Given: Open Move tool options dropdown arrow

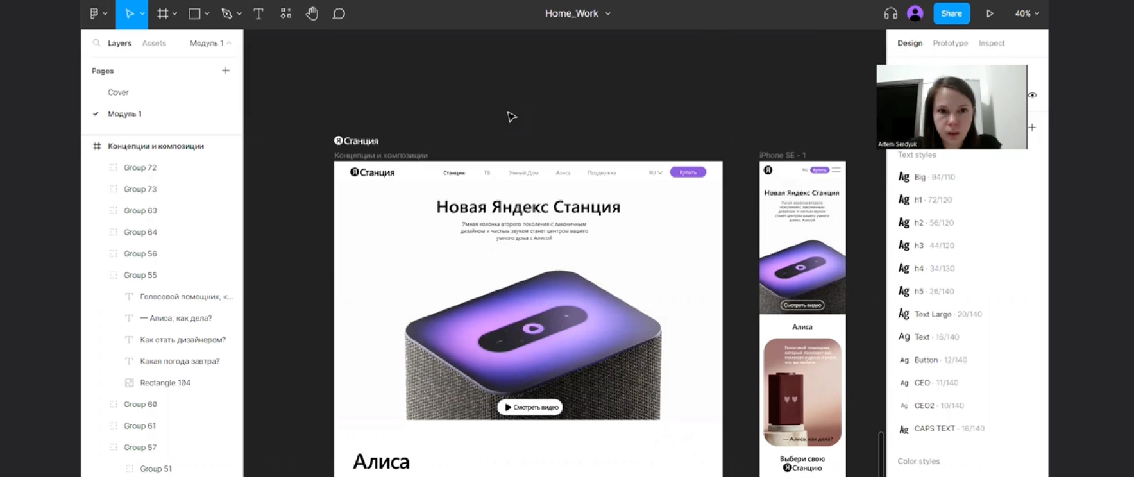Looking at the screenshot, I should (x=142, y=13).
